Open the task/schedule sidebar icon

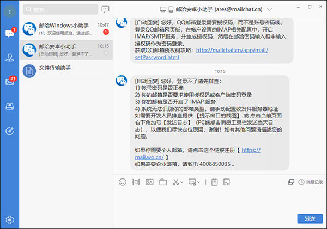click(10, 131)
